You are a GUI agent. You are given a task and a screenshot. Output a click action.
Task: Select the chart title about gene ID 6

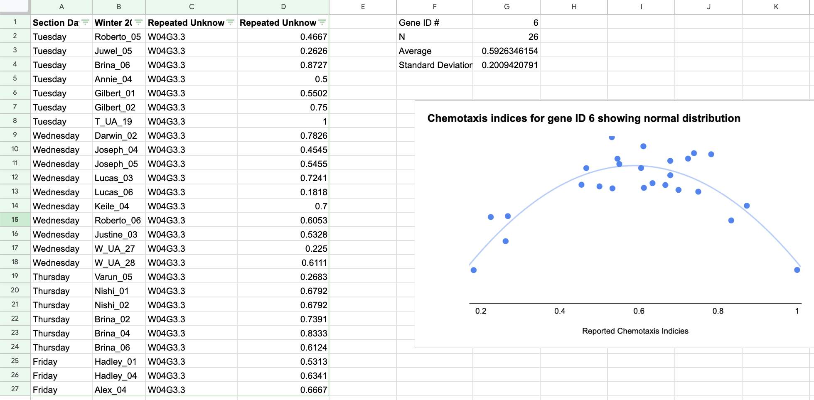coord(584,118)
